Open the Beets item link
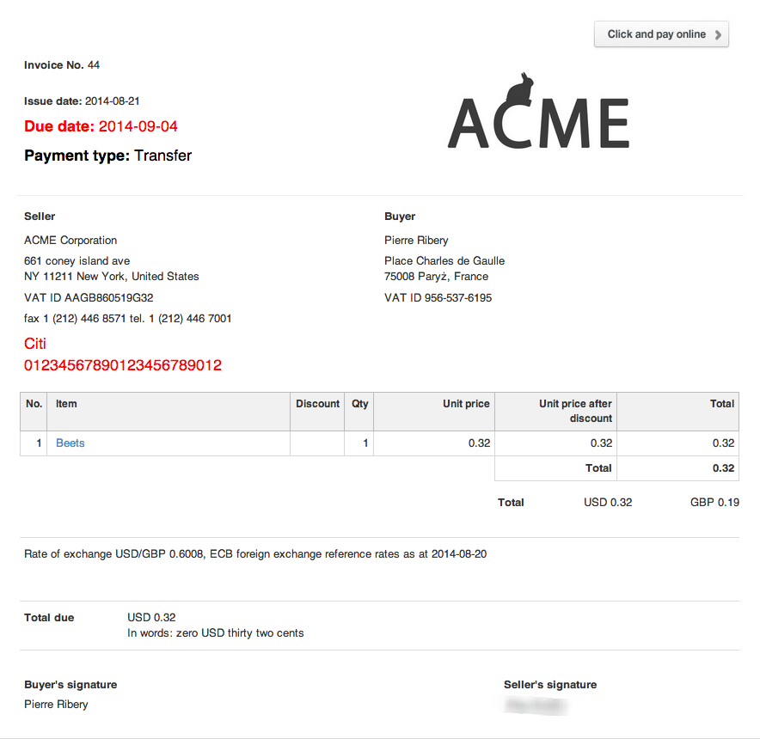The height and width of the screenshot is (739, 760). [70, 443]
